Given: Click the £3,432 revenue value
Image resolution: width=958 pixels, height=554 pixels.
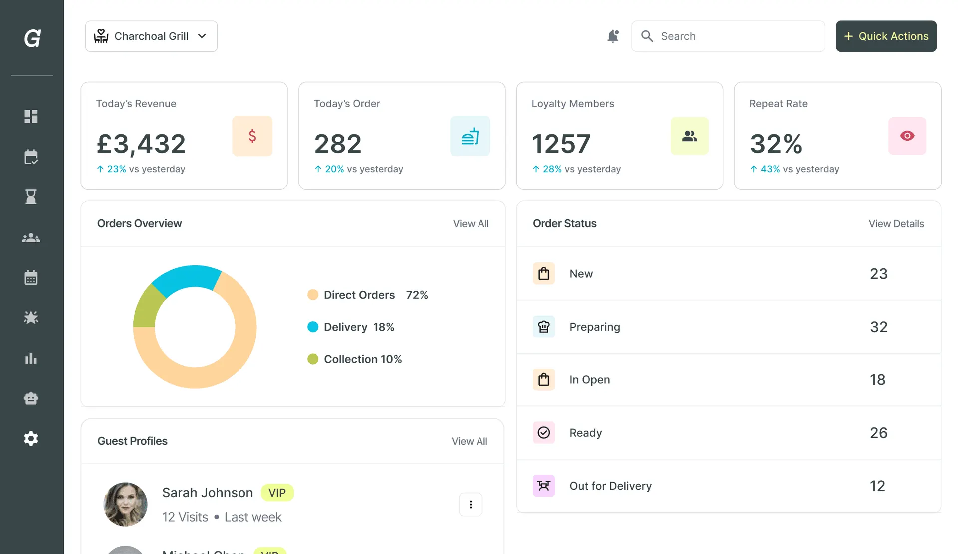Looking at the screenshot, I should (141, 144).
